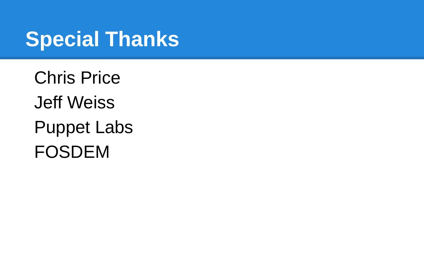
Task: Click the word "Special" in the title
Action: 62,39
